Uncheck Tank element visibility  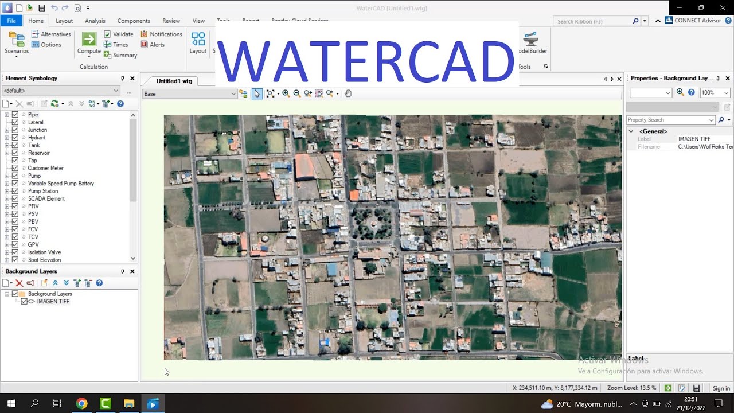[15, 145]
